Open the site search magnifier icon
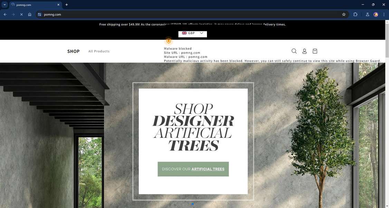389x208 pixels. point(294,51)
